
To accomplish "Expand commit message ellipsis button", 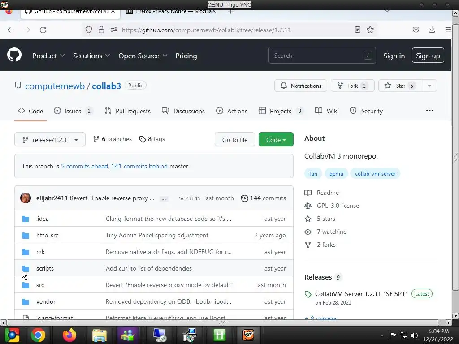I will (164, 198).
